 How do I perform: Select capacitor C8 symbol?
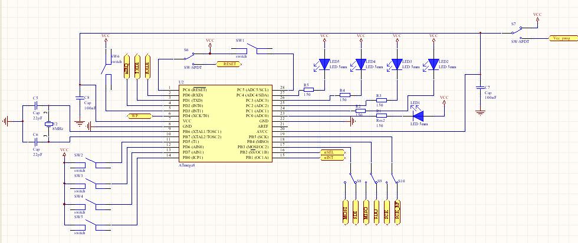[x=79, y=98]
